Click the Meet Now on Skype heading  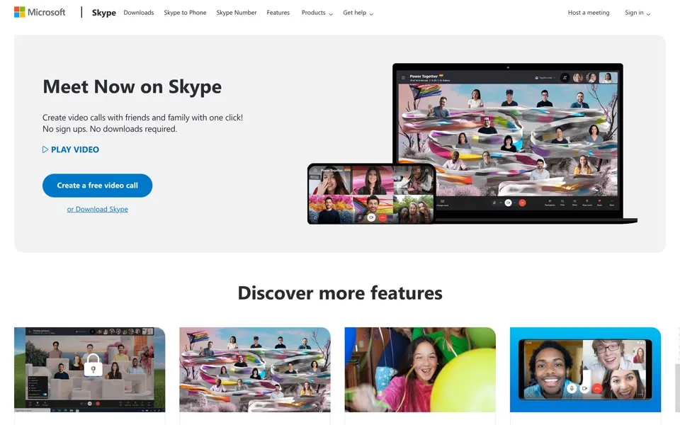tap(132, 86)
